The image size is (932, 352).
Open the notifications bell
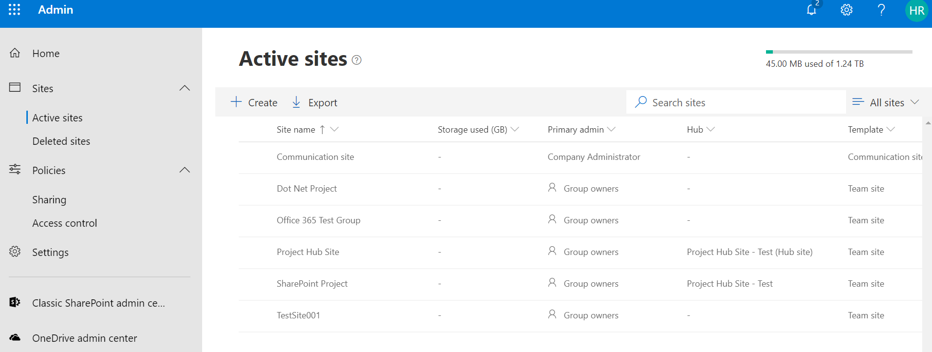(811, 10)
